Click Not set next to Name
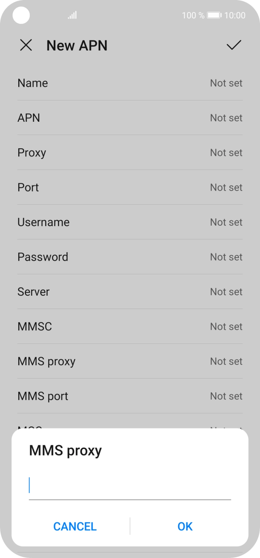The width and height of the screenshot is (260, 558). pos(226,83)
